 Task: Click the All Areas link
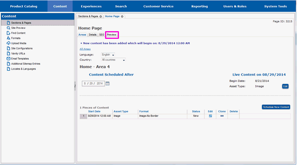click(85, 49)
